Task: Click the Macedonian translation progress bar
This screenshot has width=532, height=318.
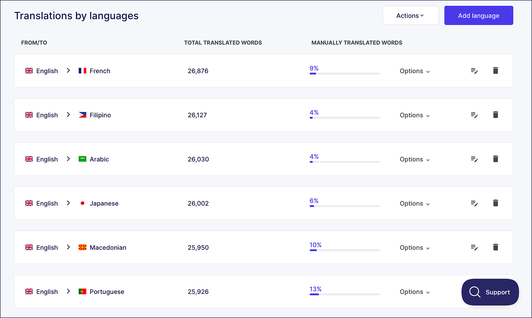Action: (x=344, y=251)
